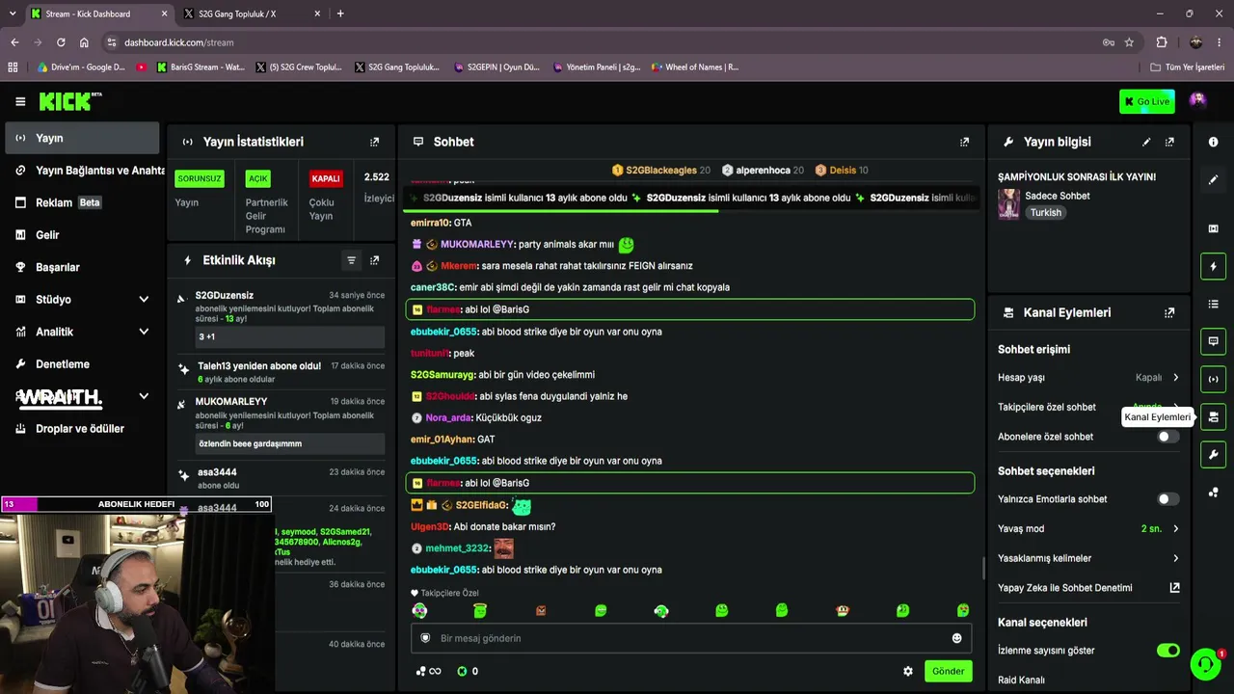Open the Wheel of Names bookmark
This screenshot has height=694, width=1234.
[x=695, y=67]
